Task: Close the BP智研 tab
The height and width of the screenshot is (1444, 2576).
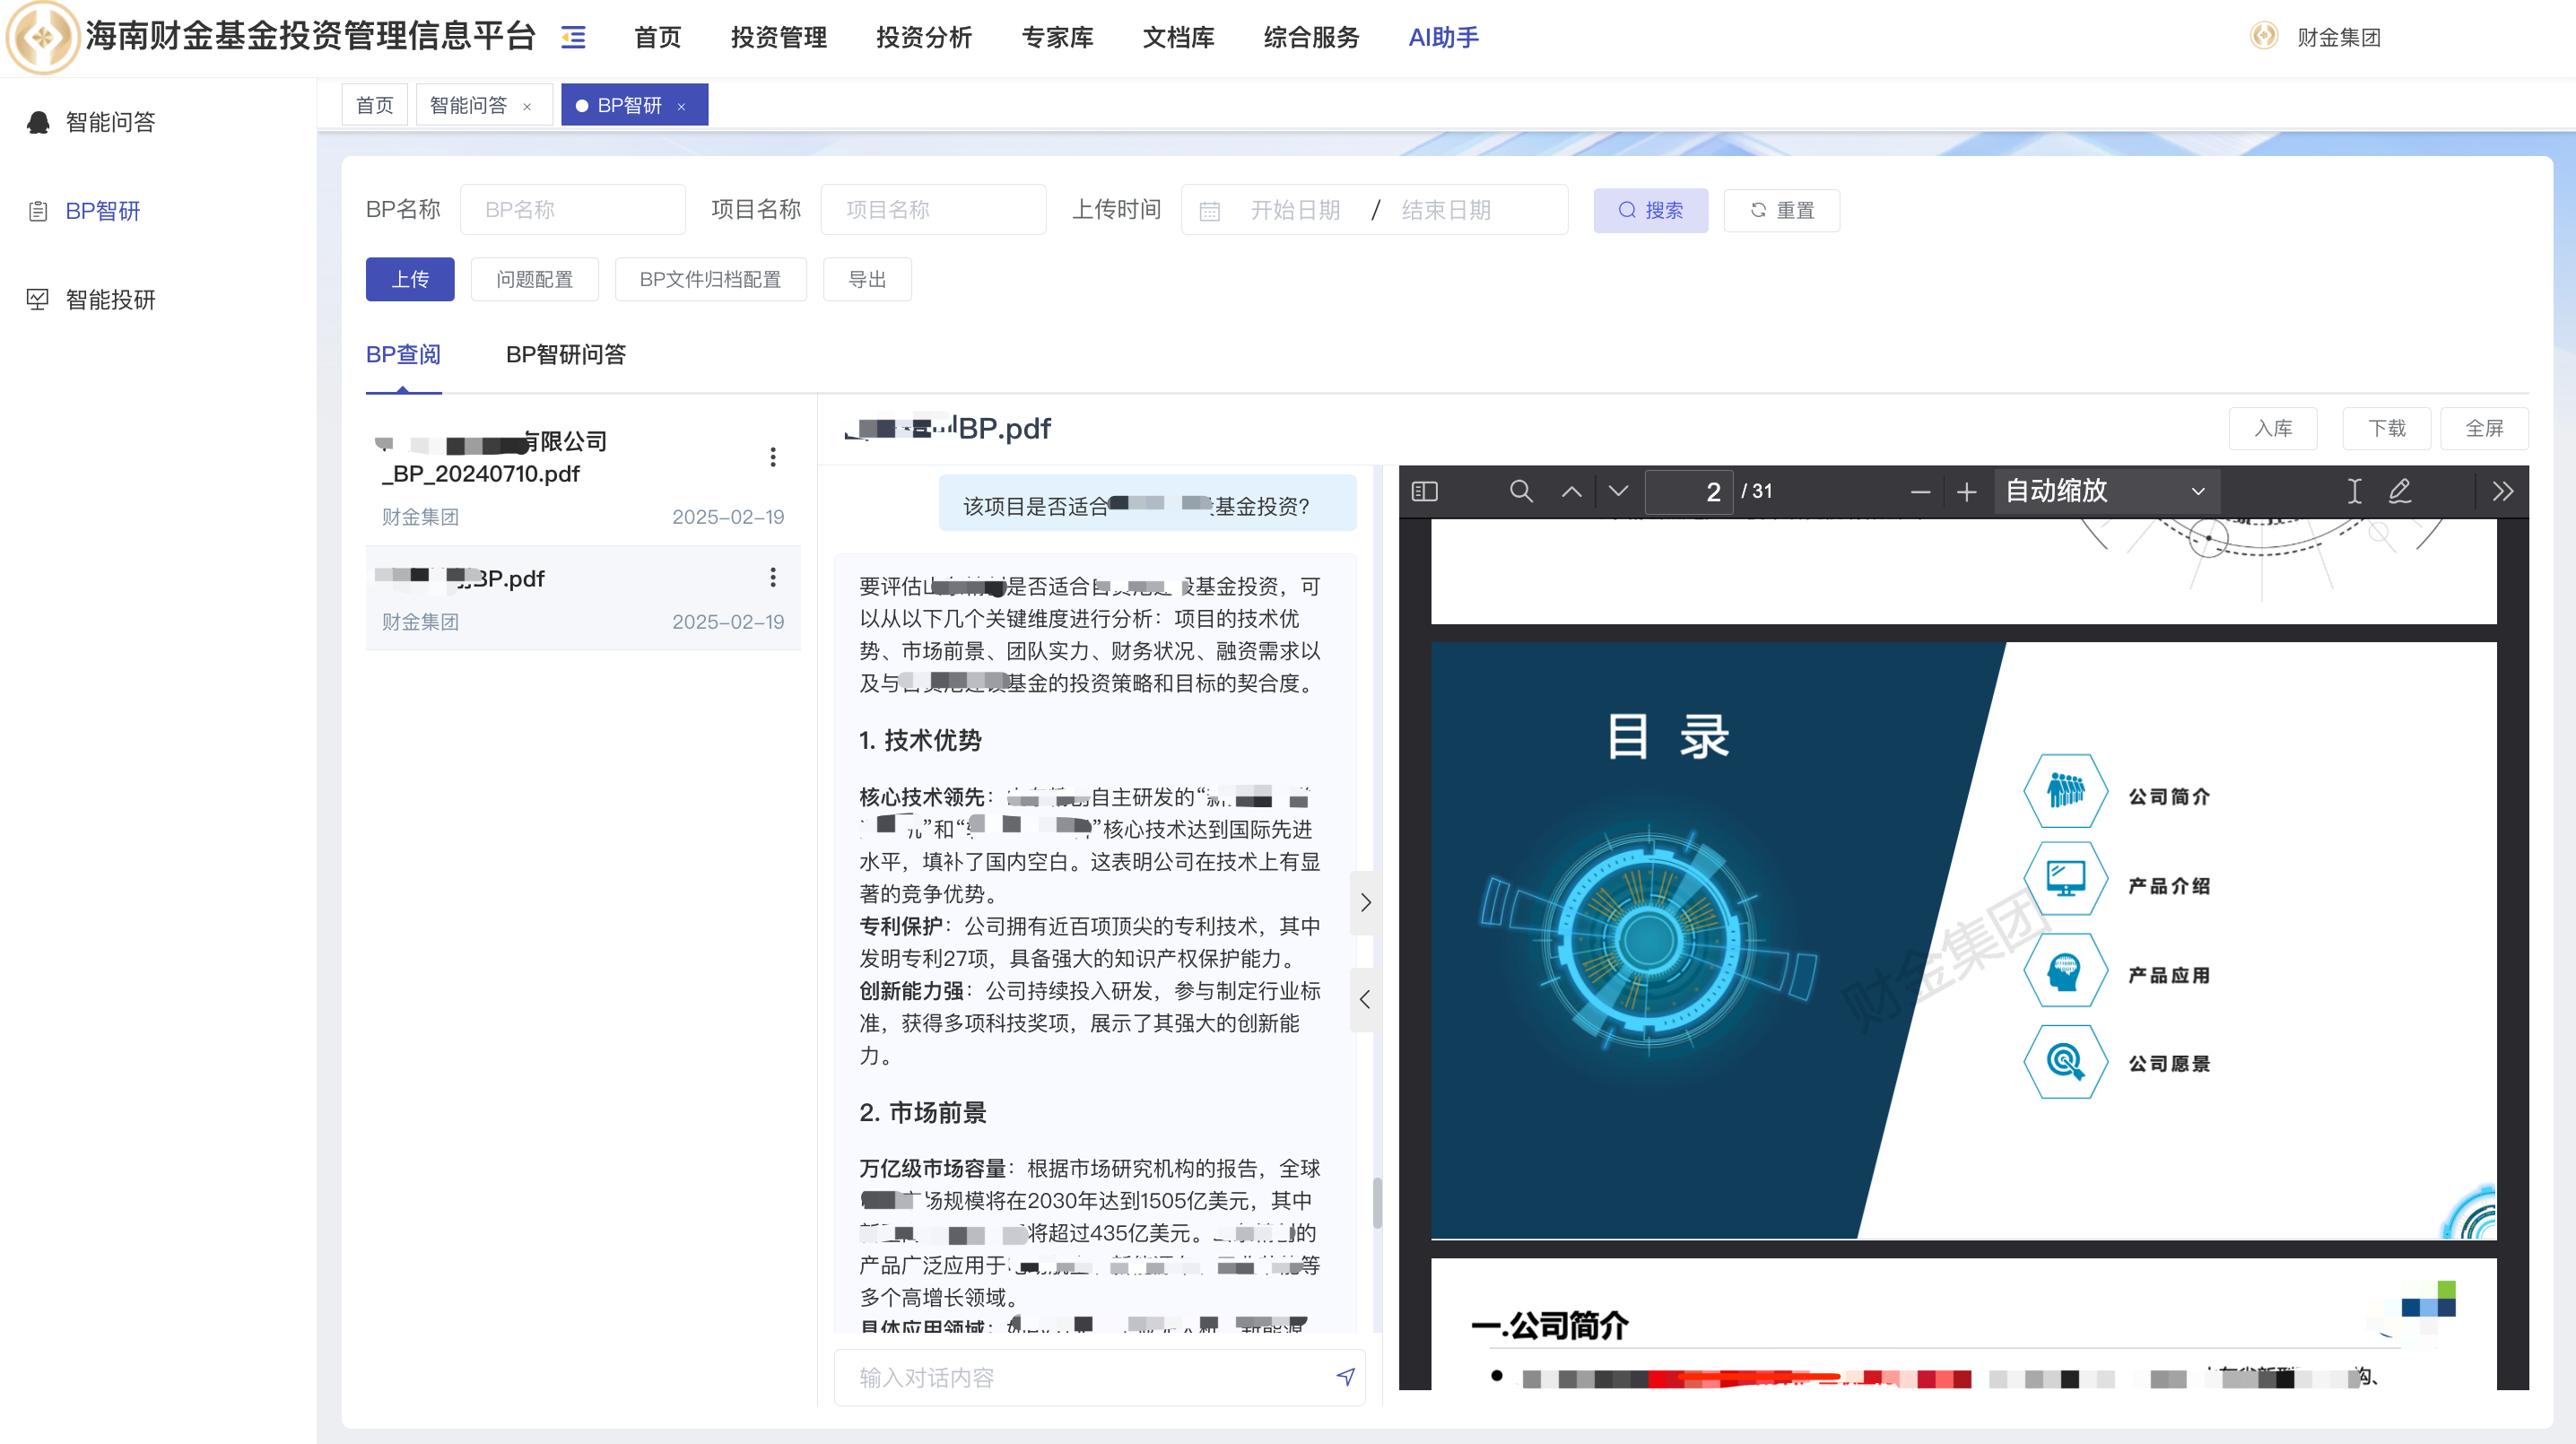Action: click(681, 106)
